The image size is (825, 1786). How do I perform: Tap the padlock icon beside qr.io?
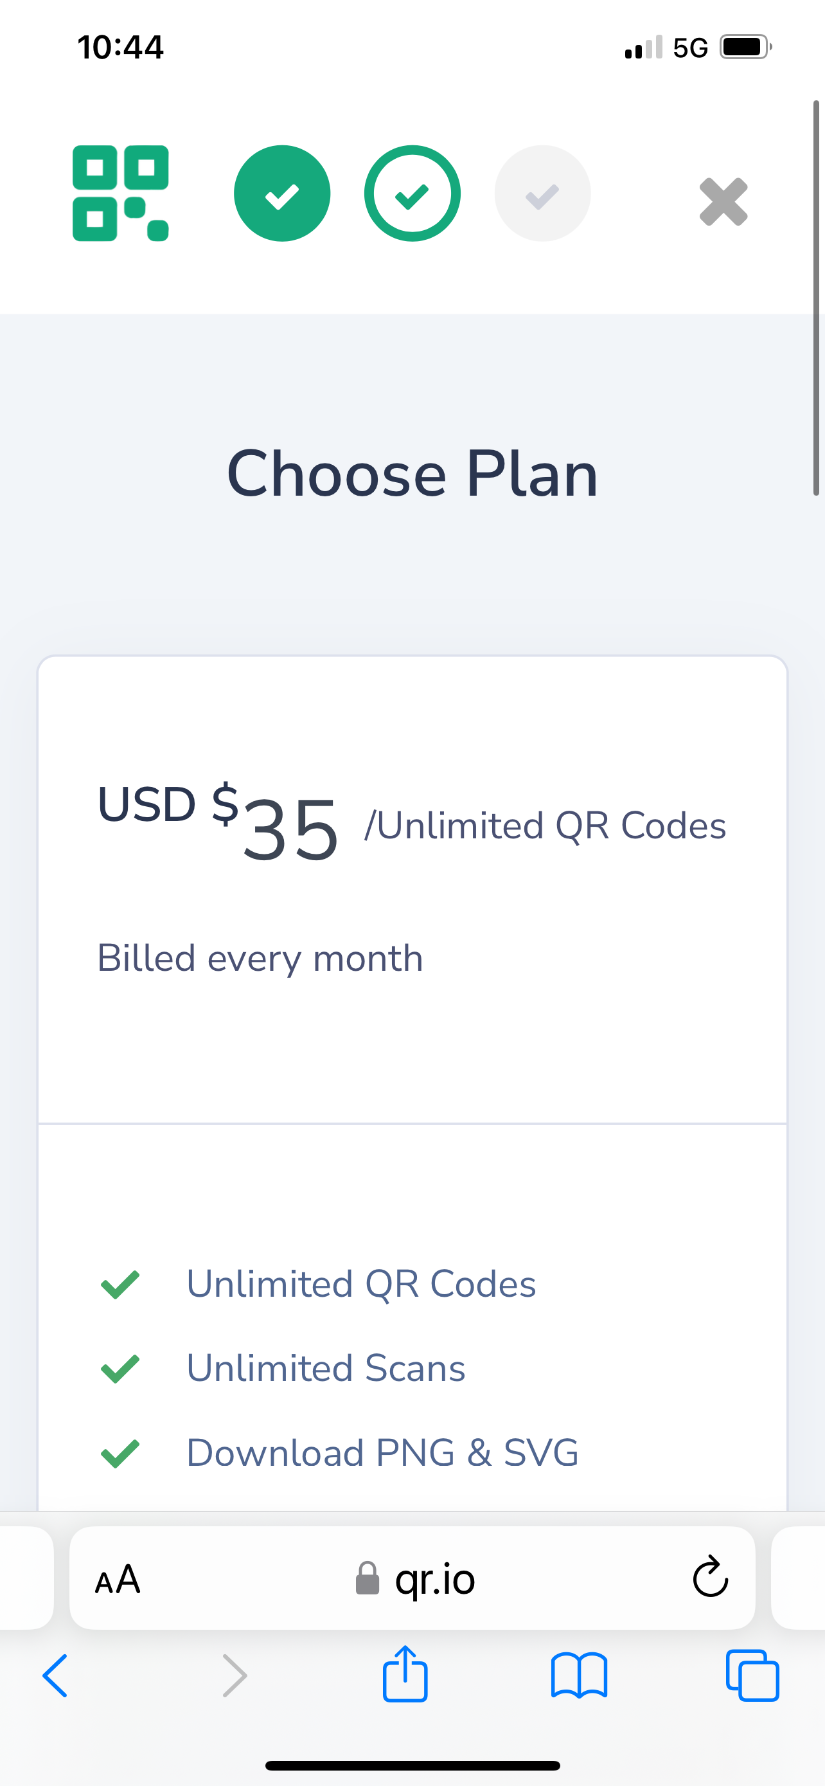point(367,1579)
